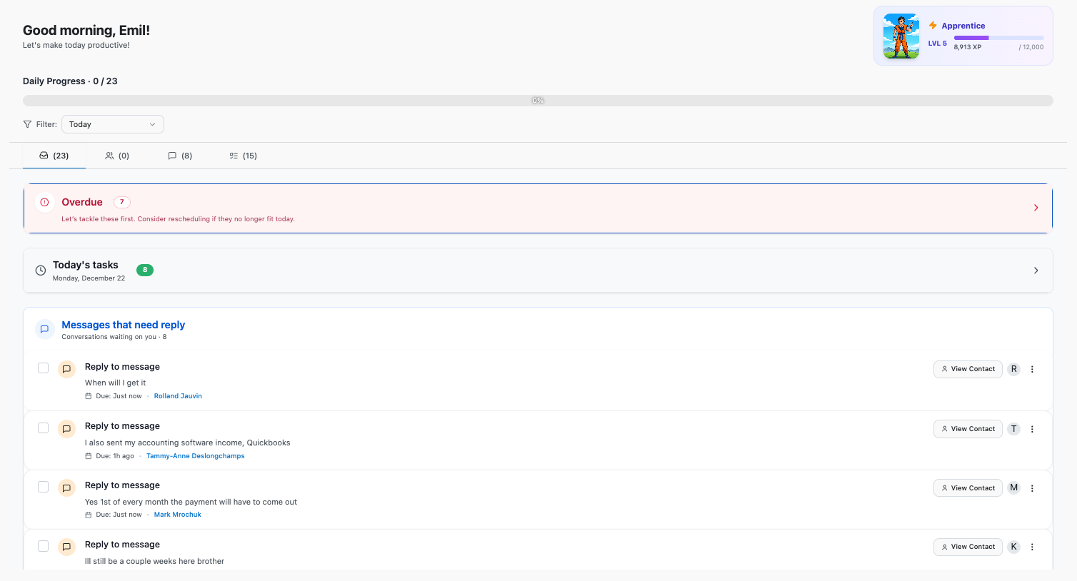Mark the 'payment will have to come out' task done
The height and width of the screenshot is (581, 1077).
pyautogui.click(x=44, y=487)
